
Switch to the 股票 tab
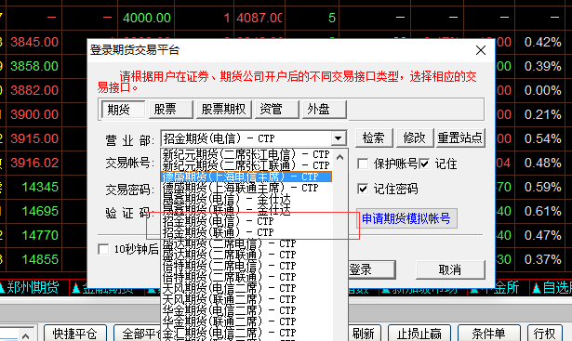point(171,110)
